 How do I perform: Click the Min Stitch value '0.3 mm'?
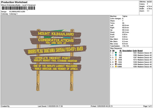point(125,42)
